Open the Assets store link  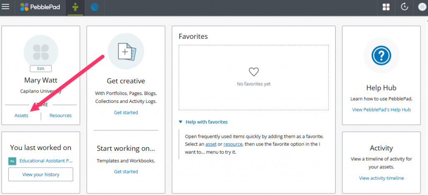coord(21,115)
